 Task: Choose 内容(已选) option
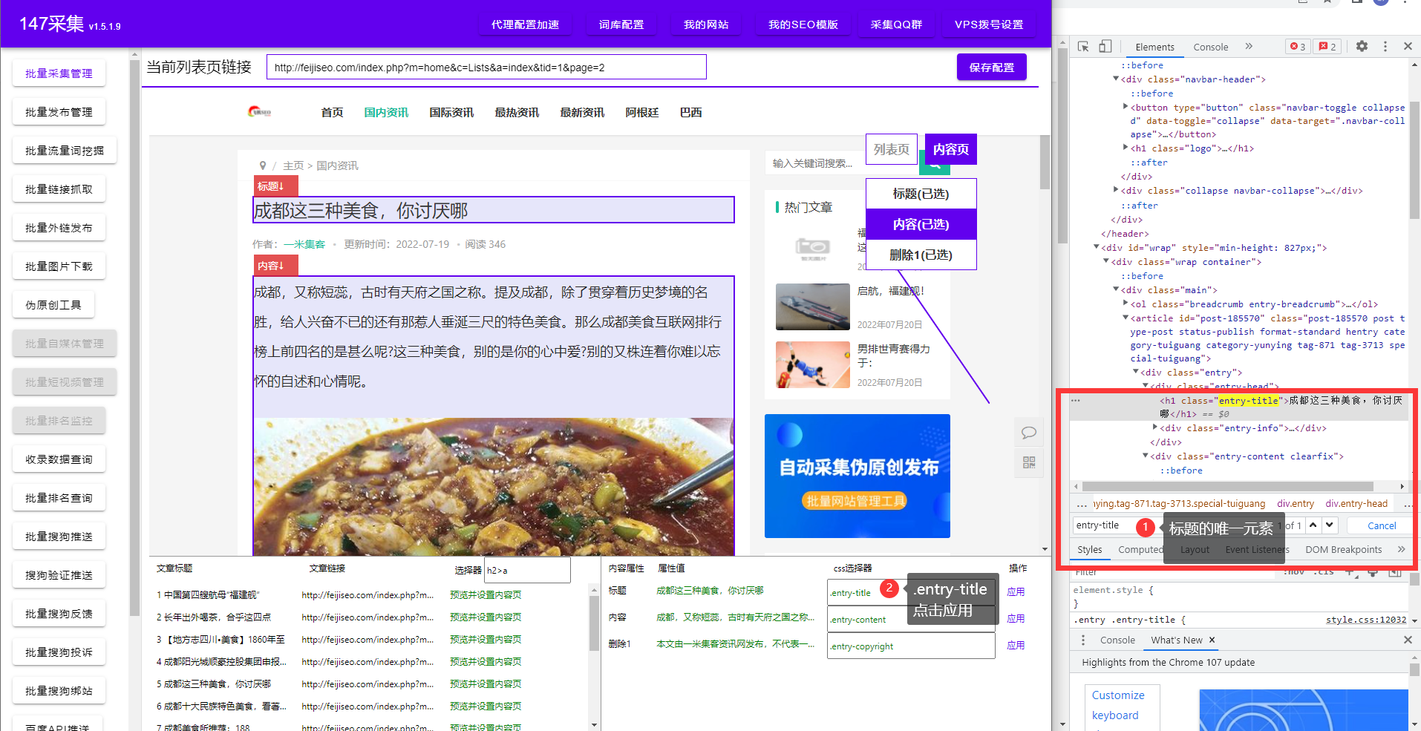[921, 224]
